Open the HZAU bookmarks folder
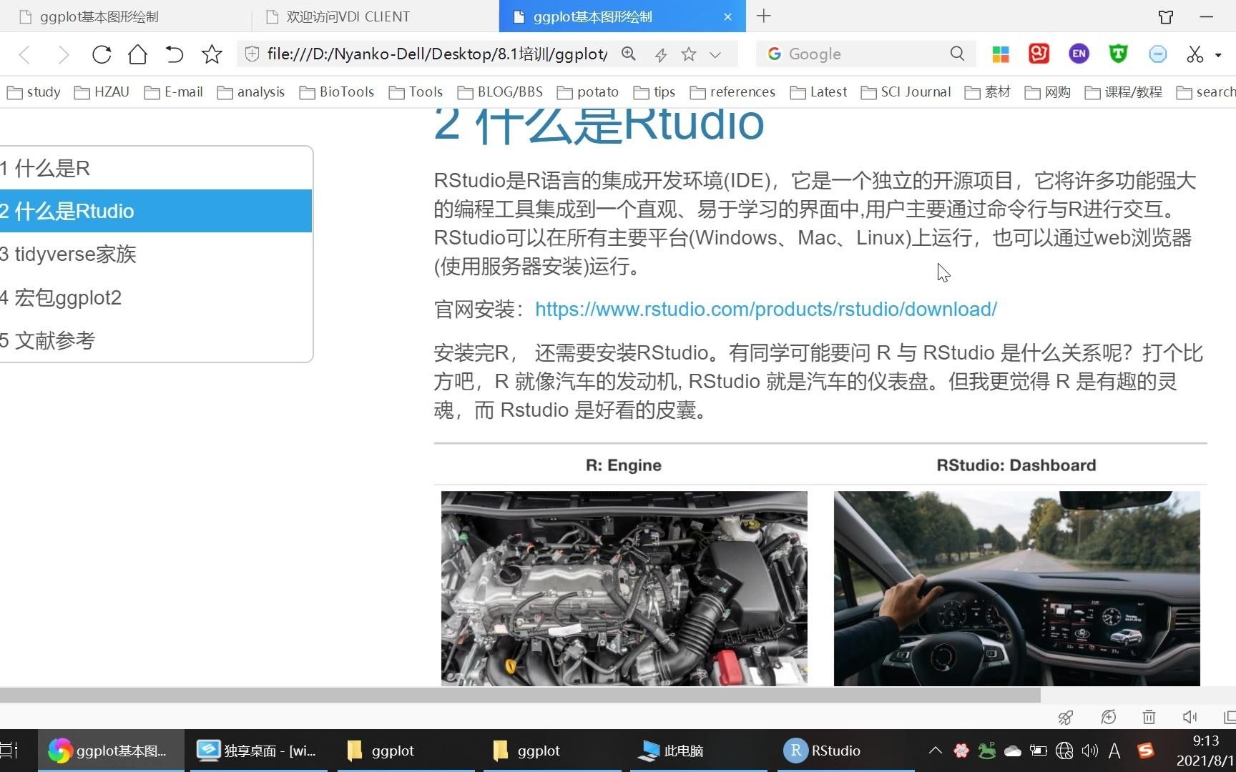Viewport: 1236px width, 772px height. [102, 92]
